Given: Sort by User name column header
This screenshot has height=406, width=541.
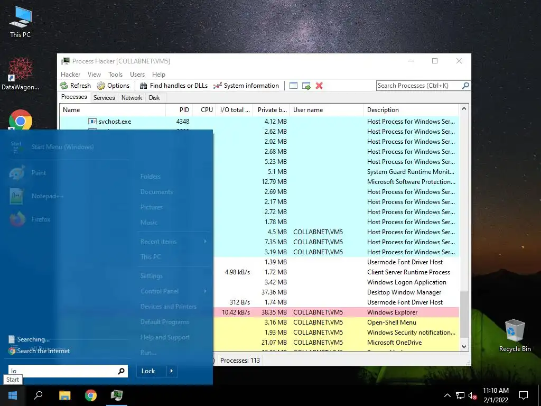Looking at the screenshot, I should [x=327, y=110].
